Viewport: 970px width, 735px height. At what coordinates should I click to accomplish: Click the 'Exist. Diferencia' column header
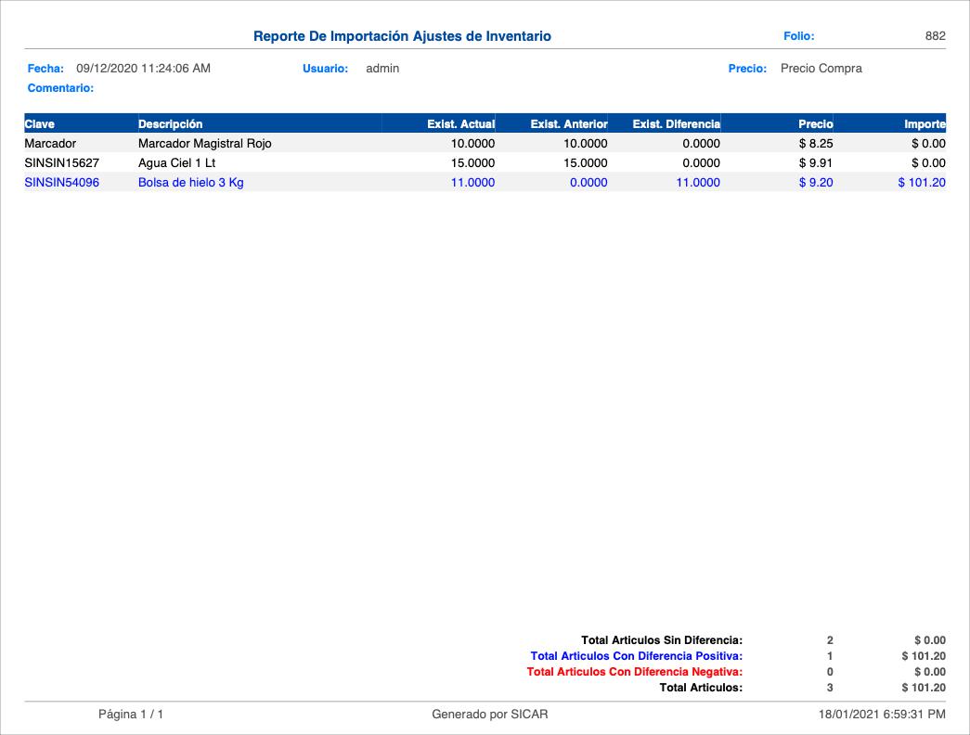(x=676, y=123)
